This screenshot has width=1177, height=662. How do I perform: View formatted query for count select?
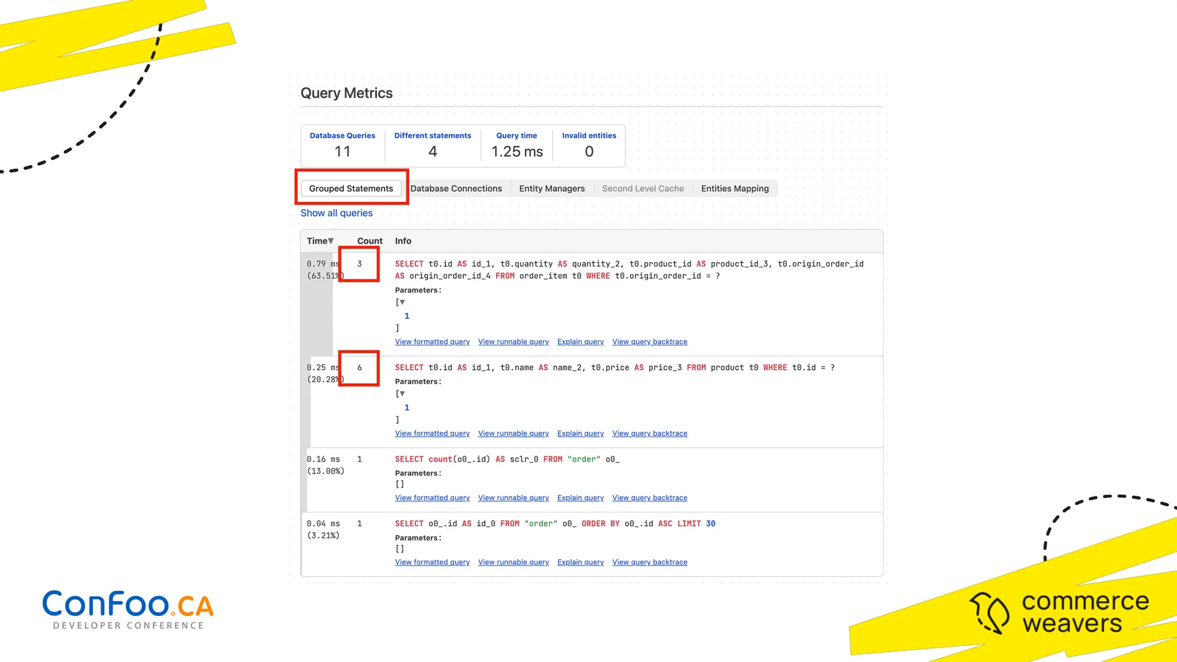(x=432, y=498)
